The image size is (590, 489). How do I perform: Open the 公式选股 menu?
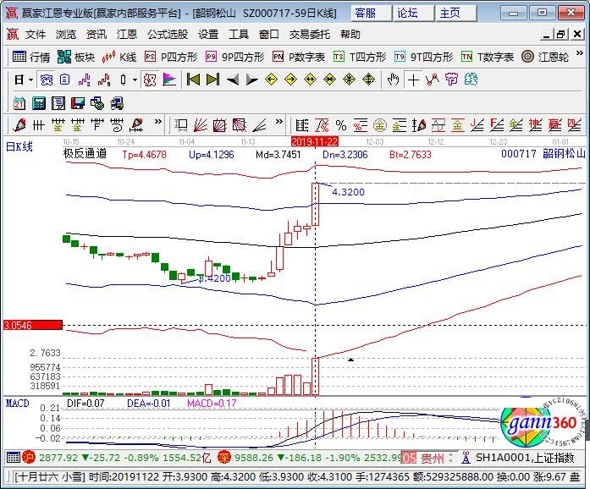point(168,35)
